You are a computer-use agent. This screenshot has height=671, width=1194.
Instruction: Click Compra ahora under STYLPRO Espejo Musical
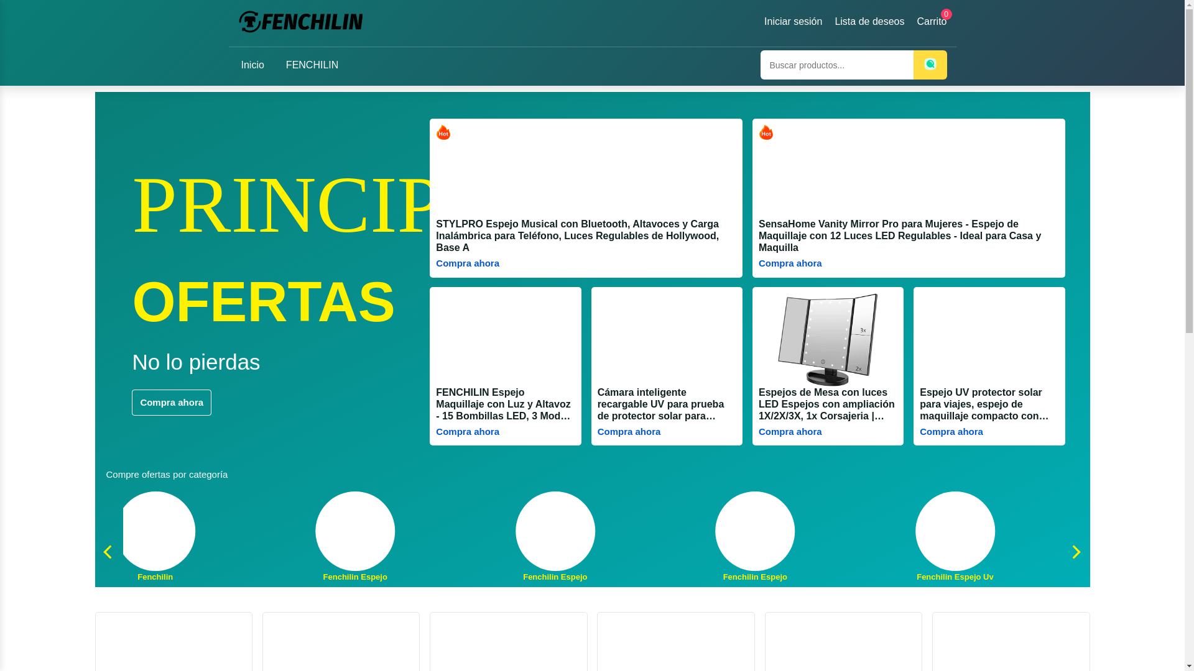(x=468, y=263)
